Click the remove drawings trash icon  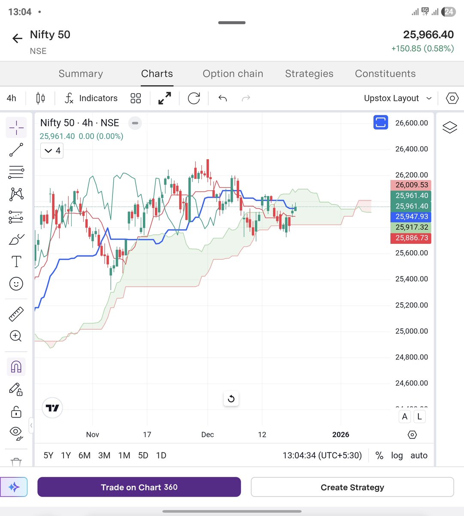click(x=16, y=462)
